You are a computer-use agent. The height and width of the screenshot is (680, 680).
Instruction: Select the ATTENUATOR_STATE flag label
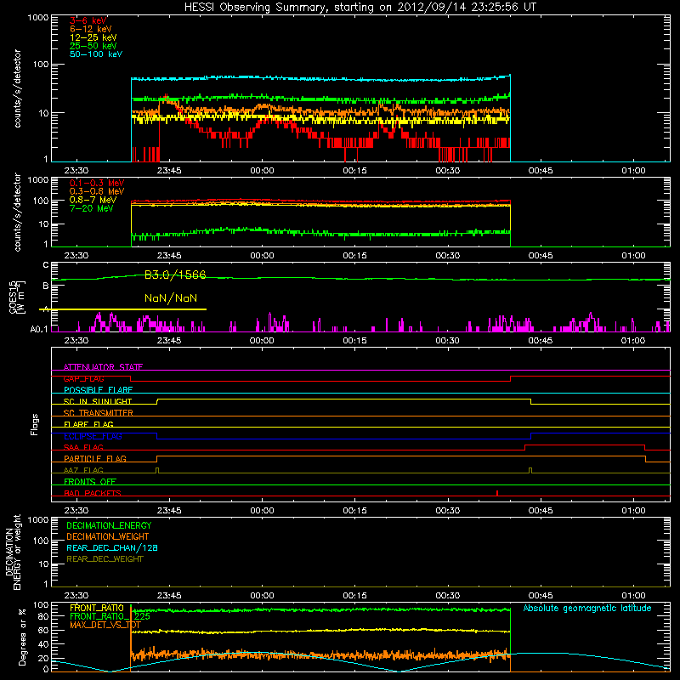pyautogui.click(x=103, y=367)
